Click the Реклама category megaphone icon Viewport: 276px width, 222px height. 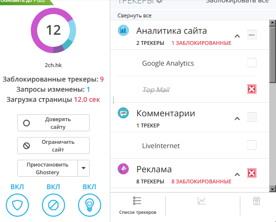click(x=123, y=169)
